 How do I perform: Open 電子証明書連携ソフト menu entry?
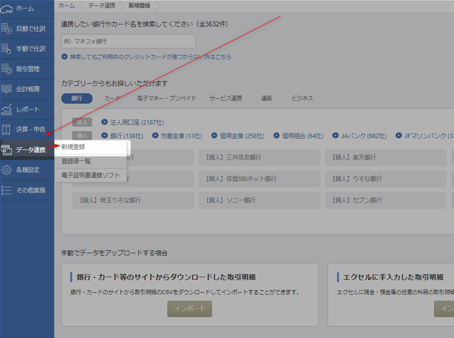(x=91, y=175)
